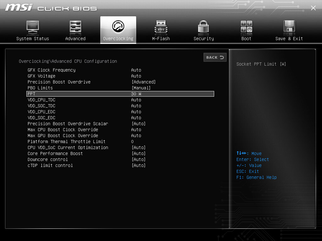Open the Boot priority icon
Image resolution: width=322 pixels, height=241 pixels.
point(246,27)
